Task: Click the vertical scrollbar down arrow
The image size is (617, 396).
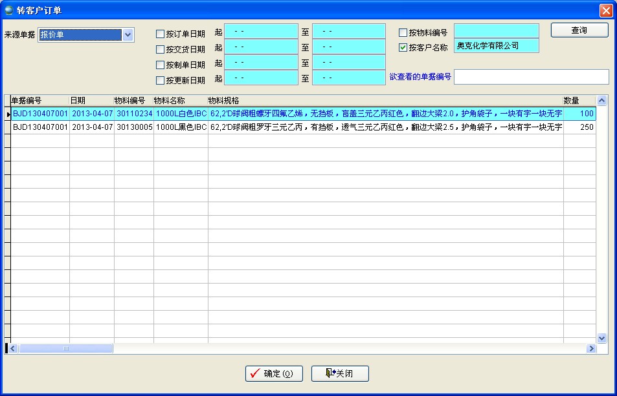Action: [x=601, y=338]
